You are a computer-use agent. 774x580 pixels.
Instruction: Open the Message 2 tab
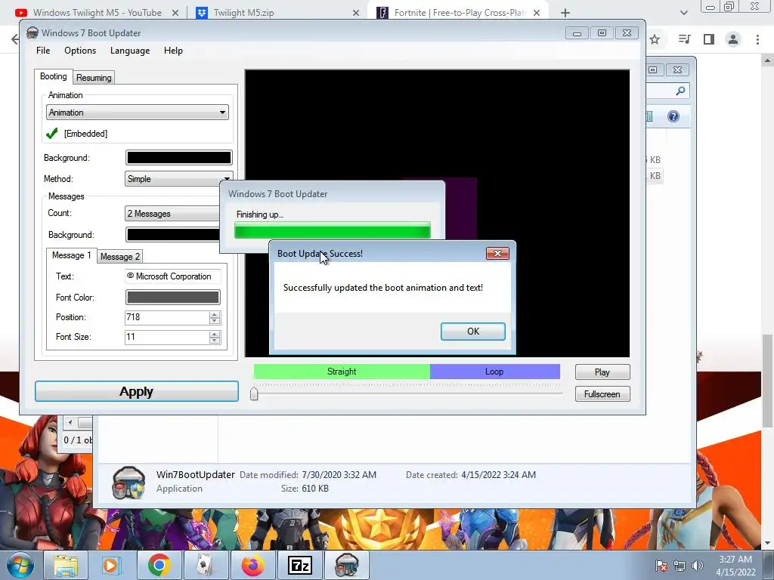click(x=120, y=257)
